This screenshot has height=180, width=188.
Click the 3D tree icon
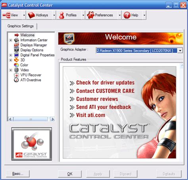tap(16, 60)
